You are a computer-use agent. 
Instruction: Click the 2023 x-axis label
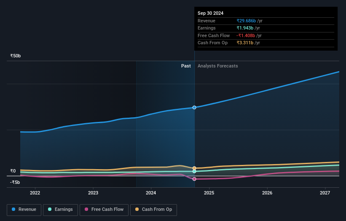click(x=93, y=193)
